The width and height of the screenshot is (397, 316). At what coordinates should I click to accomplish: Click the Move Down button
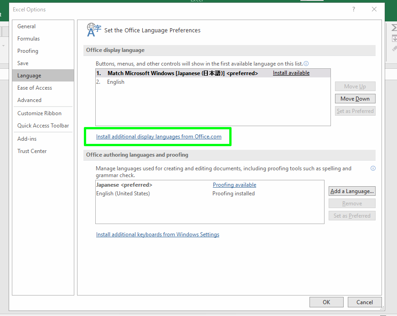coord(355,99)
